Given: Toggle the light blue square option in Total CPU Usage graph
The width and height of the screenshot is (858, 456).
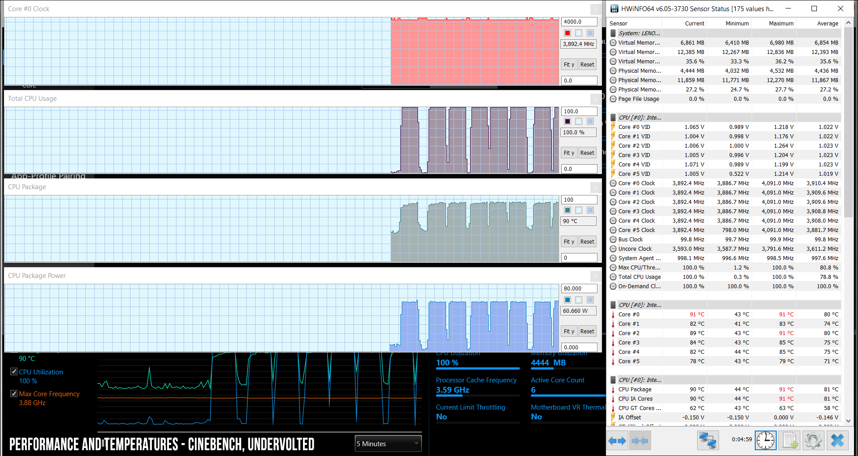Looking at the screenshot, I should click(590, 121).
